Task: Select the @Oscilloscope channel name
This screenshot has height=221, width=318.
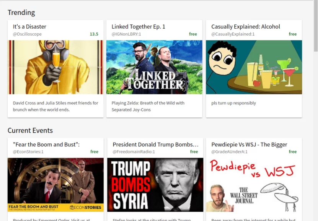Action: 27,34
